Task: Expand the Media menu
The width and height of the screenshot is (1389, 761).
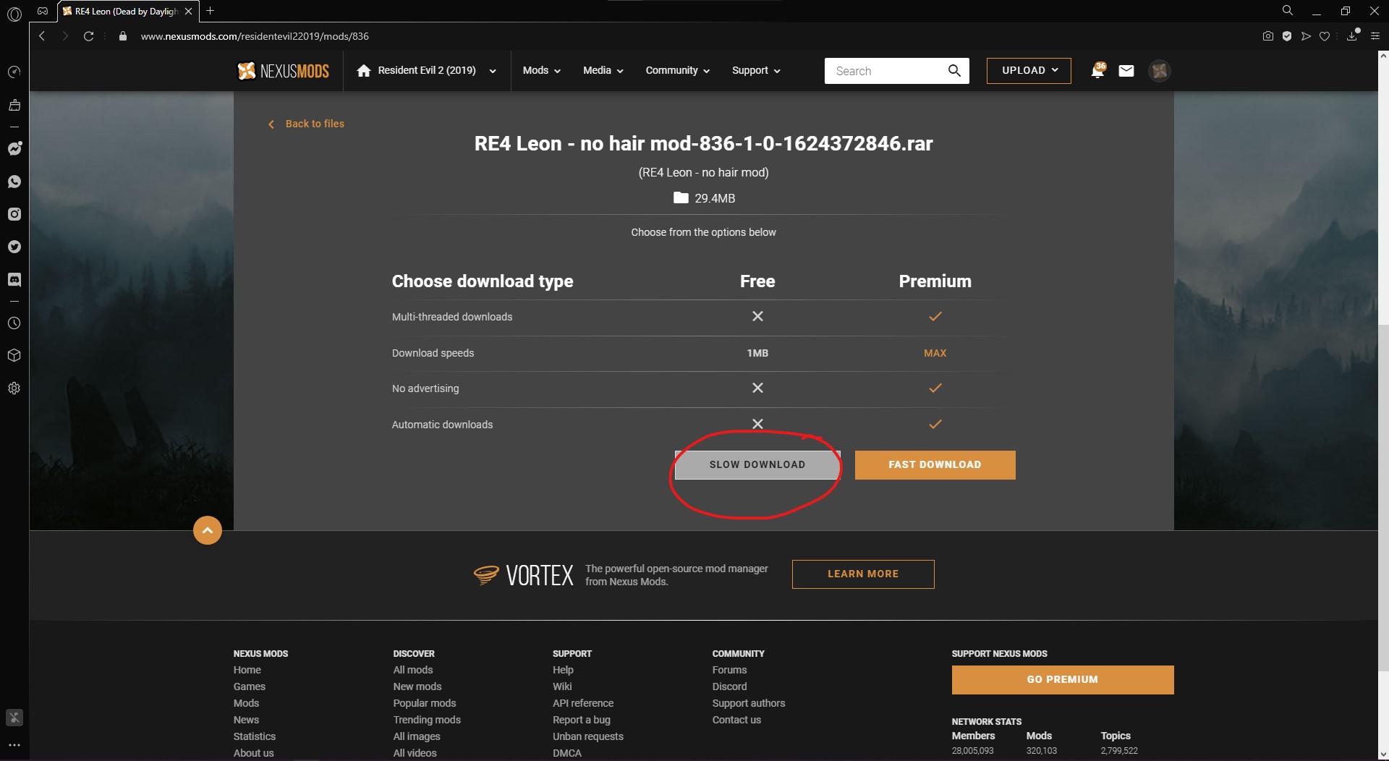Action: click(603, 71)
